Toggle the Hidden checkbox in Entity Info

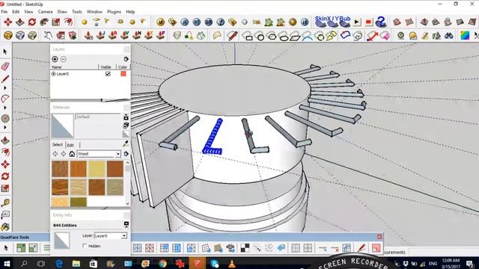coord(85,246)
